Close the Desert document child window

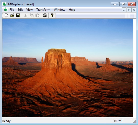[134, 10]
